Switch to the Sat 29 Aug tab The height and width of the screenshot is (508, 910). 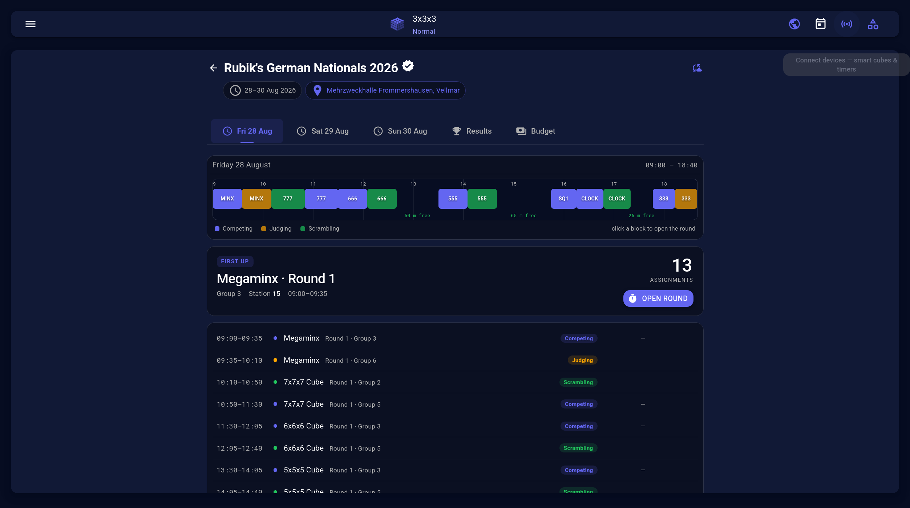[323, 131]
